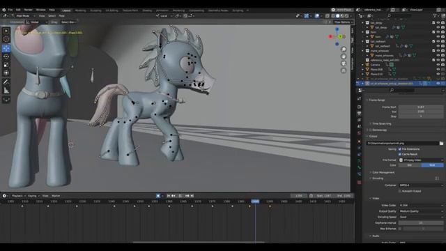Viewport: 446px width, 251px height.
Task: Enable the Autosplit Output checkbox
Action: tap(400, 191)
